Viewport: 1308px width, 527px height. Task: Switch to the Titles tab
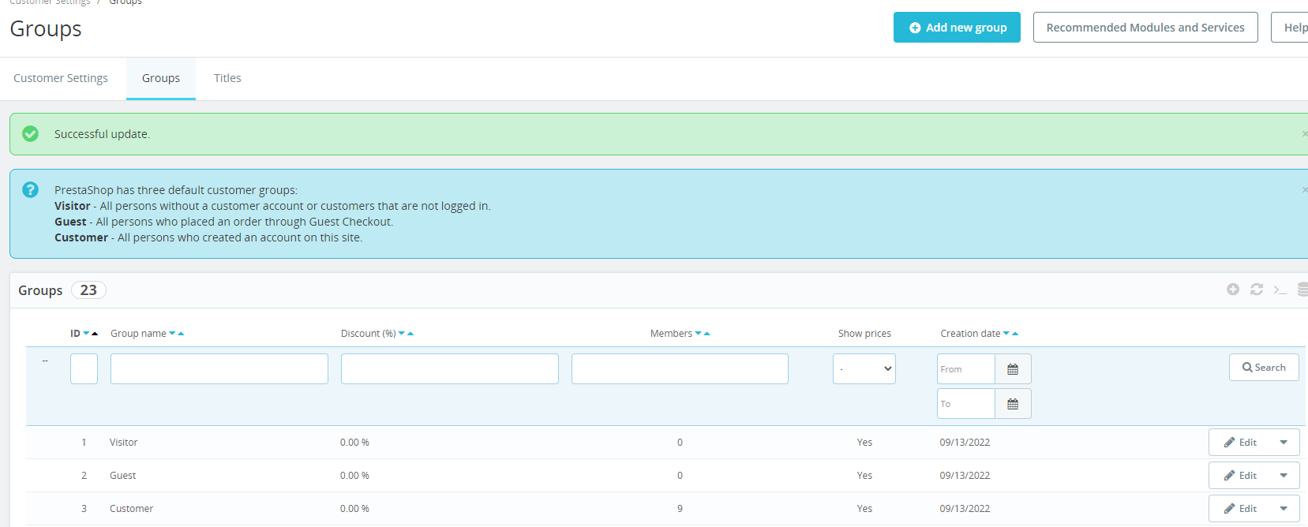point(227,78)
